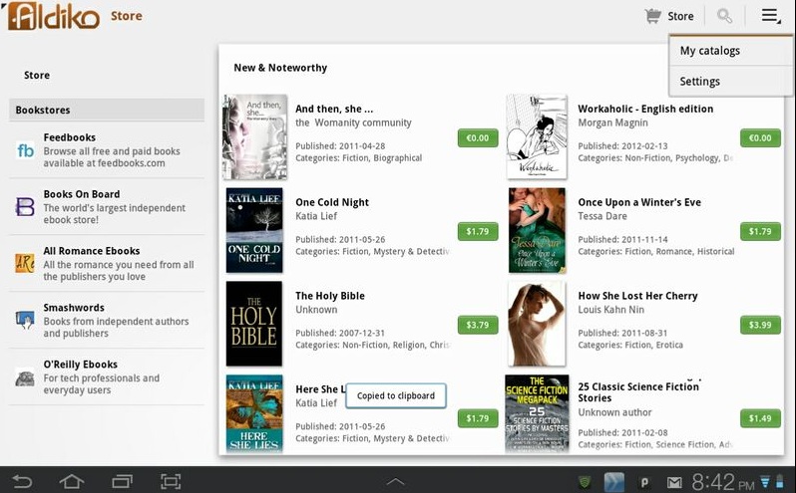Tap €0.00 price for Workaholic
The height and width of the screenshot is (493, 796).
click(760, 137)
